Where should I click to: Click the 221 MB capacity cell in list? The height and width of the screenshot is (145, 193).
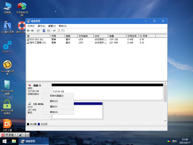click(x=114, y=43)
